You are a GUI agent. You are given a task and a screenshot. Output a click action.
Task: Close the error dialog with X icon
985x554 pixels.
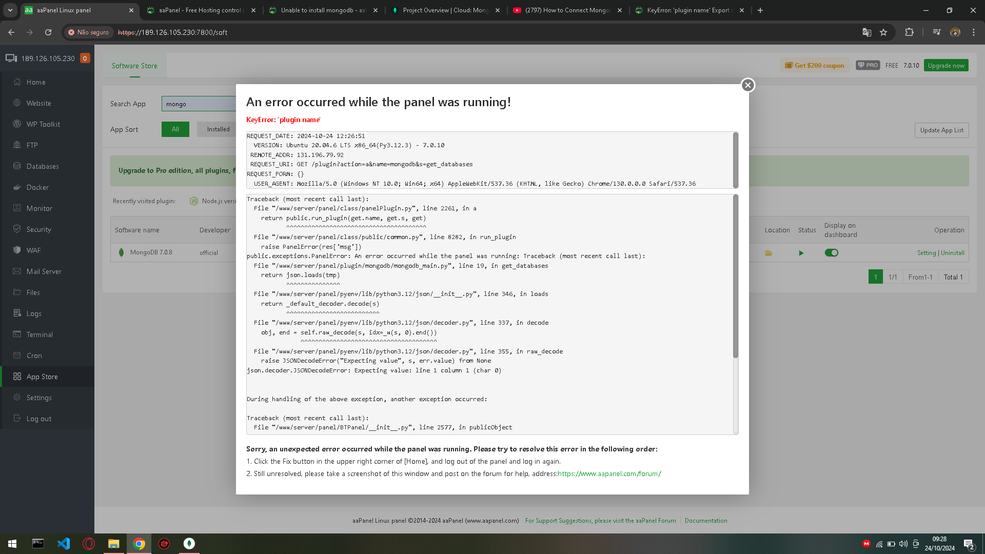(x=747, y=85)
